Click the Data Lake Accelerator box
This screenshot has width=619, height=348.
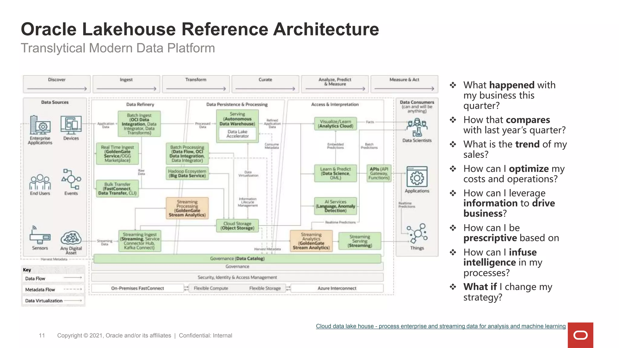tap(238, 134)
